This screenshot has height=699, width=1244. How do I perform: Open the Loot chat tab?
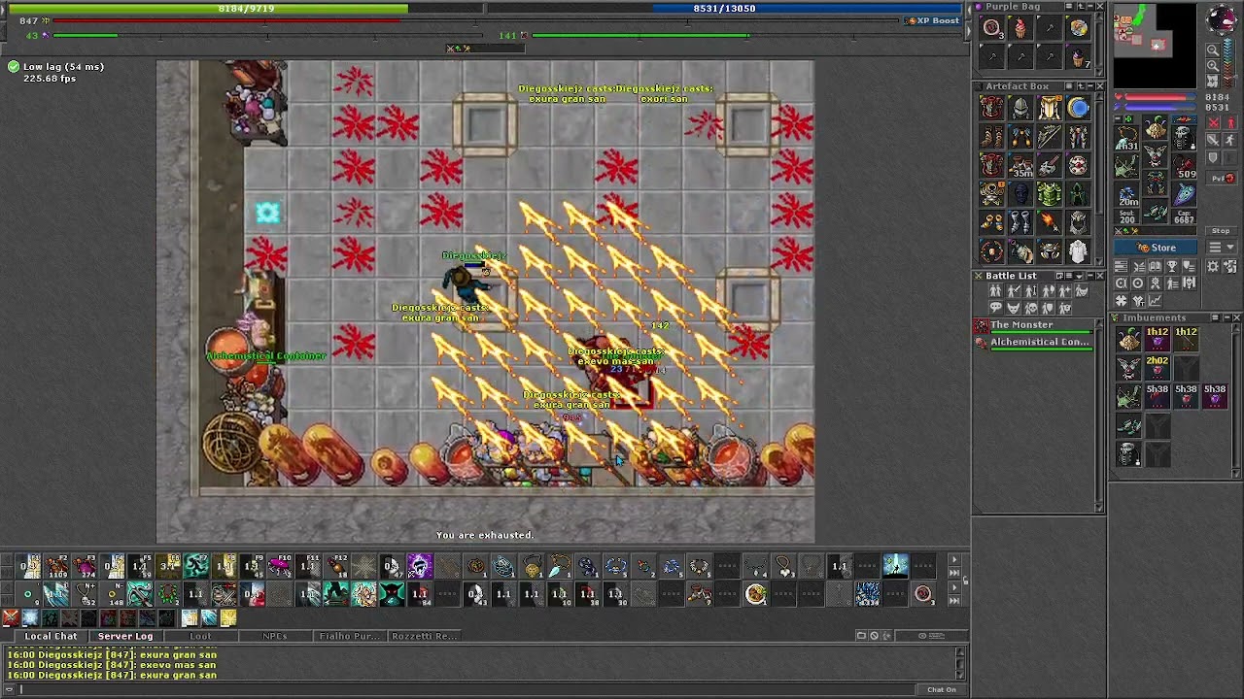point(200,636)
